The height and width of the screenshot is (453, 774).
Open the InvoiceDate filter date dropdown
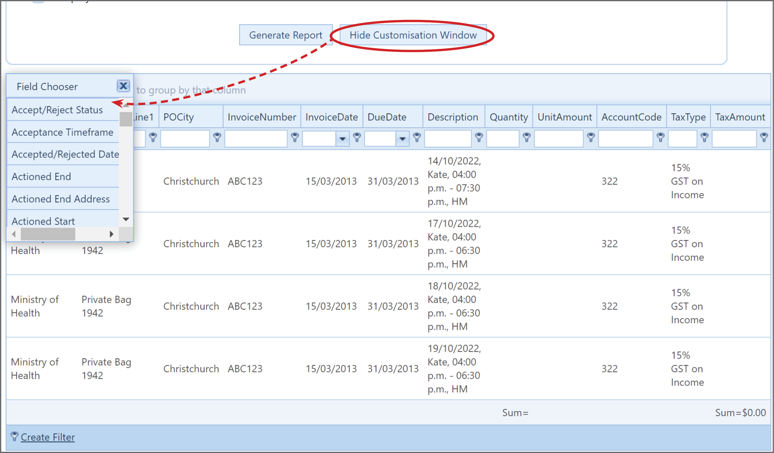(342, 138)
